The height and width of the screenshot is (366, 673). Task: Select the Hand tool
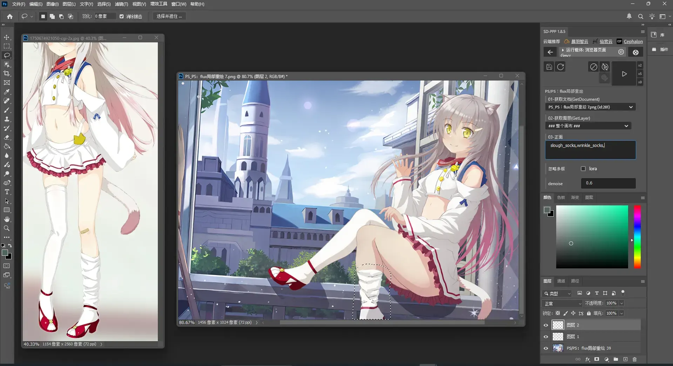pos(7,219)
